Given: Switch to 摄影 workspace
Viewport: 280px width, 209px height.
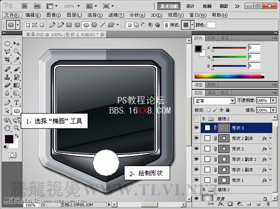Looking at the screenshot, I should (x=224, y=6).
